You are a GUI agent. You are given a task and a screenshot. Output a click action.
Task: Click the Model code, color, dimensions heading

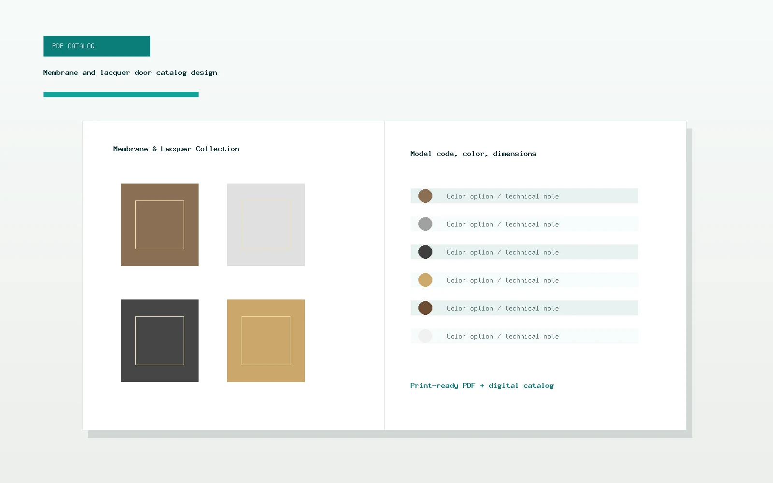pyautogui.click(x=473, y=154)
